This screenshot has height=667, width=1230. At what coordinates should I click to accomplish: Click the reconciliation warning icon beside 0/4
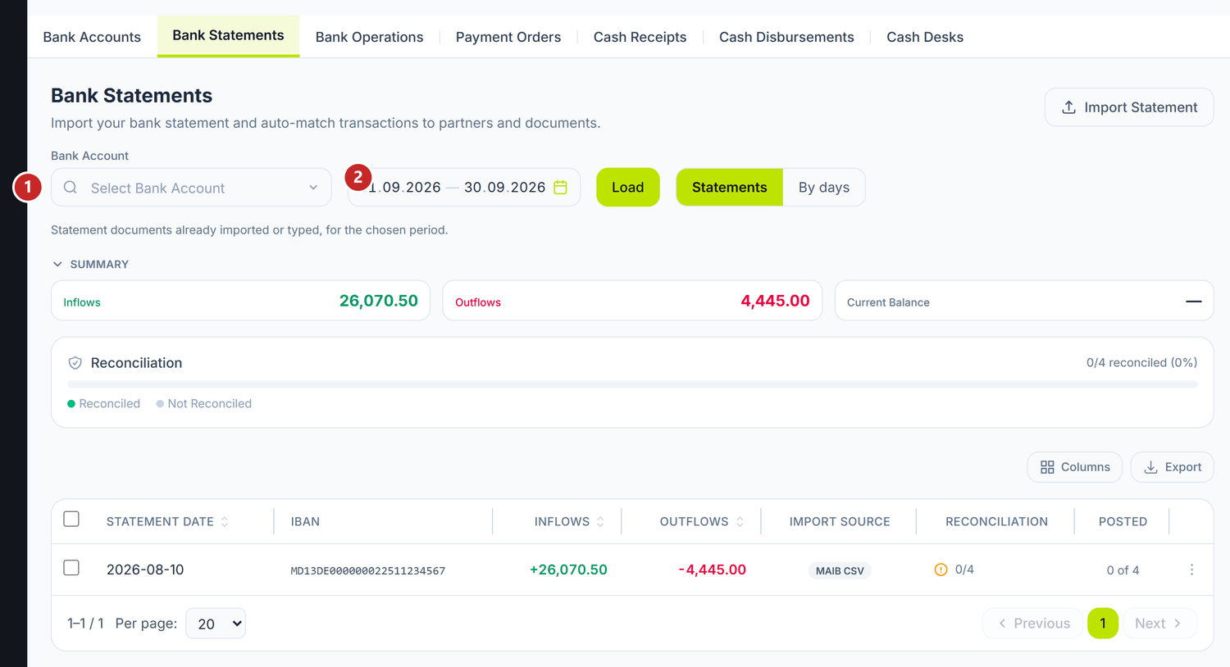coord(941,569)
